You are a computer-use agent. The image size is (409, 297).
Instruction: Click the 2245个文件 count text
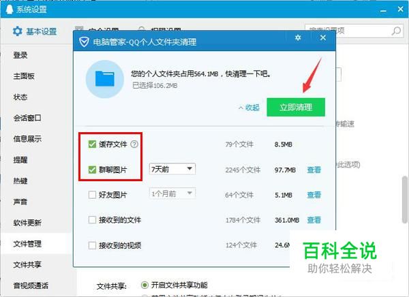(243, 170)
